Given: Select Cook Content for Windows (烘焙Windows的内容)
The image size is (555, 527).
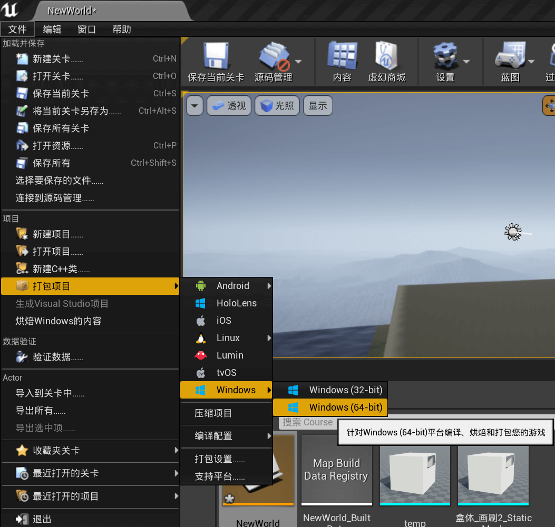Looking at the screenshot, I should 90,321.
